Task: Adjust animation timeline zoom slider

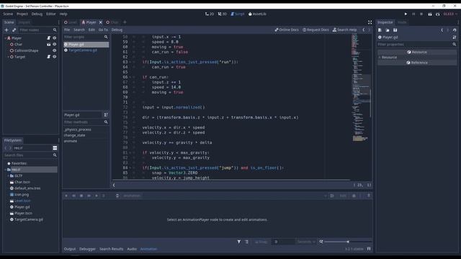Action: [x=348, y=242]
